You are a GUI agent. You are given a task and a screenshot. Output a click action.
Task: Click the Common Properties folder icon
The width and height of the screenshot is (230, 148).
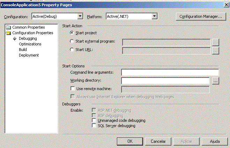8,27
